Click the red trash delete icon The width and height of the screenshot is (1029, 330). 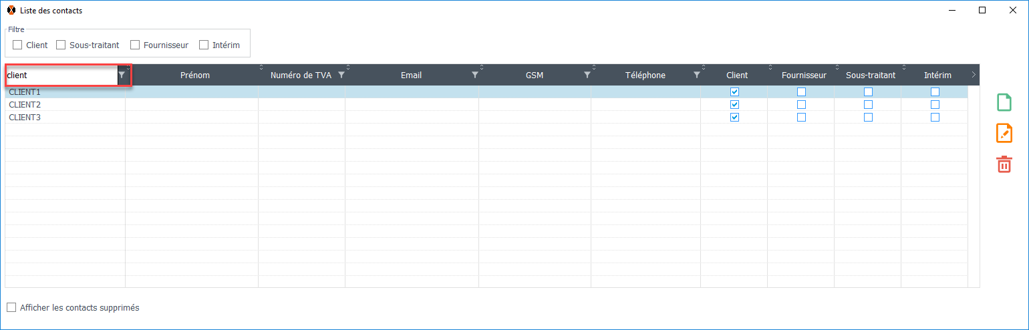point(1004,164)
